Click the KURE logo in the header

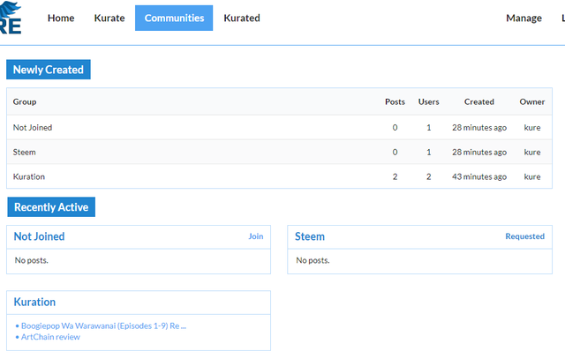[x=11, y=18]
